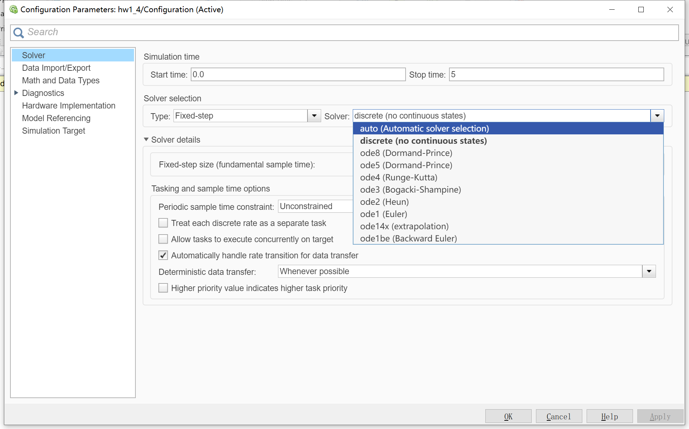Choose ode4 (Runge-Kutta) from solver list

coord(398,177)
